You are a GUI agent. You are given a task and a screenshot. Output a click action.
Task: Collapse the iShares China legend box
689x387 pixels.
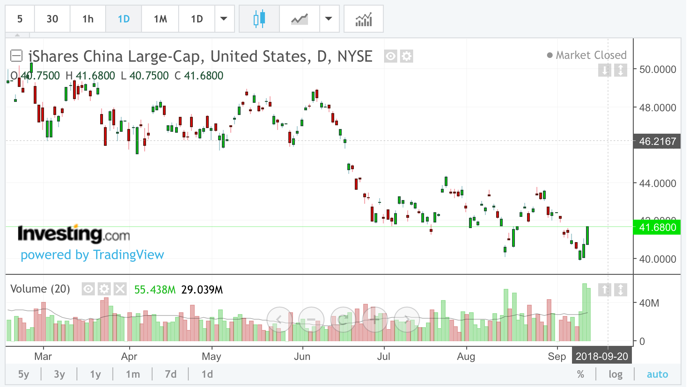tap(16, 56)
